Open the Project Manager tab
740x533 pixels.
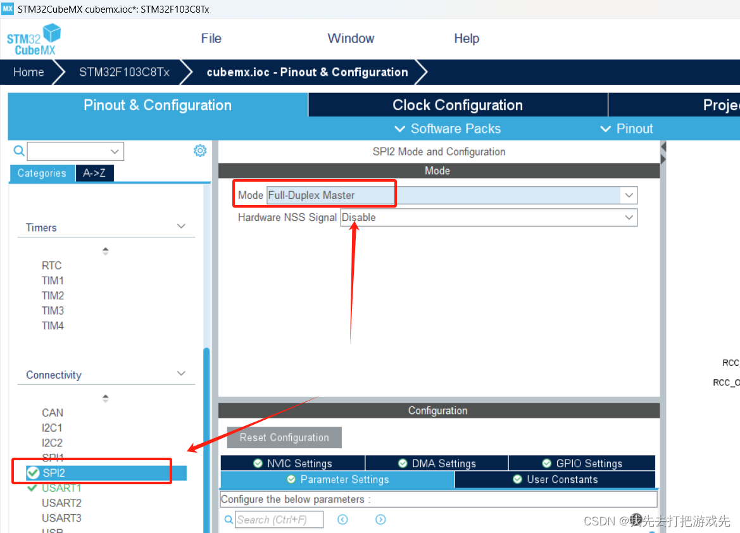[674, 105]
